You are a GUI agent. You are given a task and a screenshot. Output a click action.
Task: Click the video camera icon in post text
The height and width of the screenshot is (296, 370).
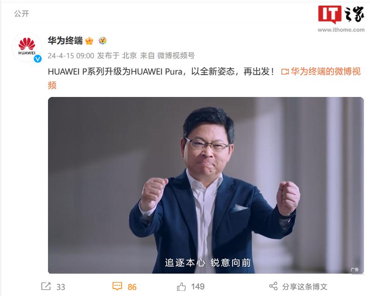(285, 71)
